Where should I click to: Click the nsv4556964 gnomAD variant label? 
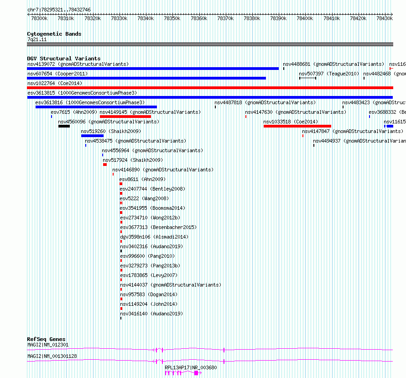pos(152,150)
